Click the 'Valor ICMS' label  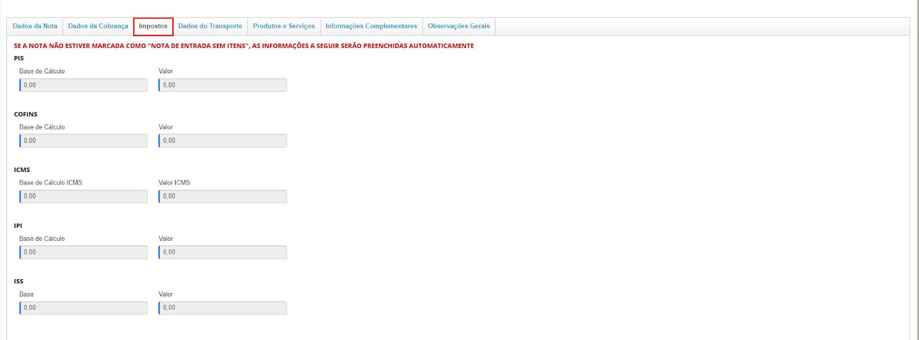tap(175, 183)
